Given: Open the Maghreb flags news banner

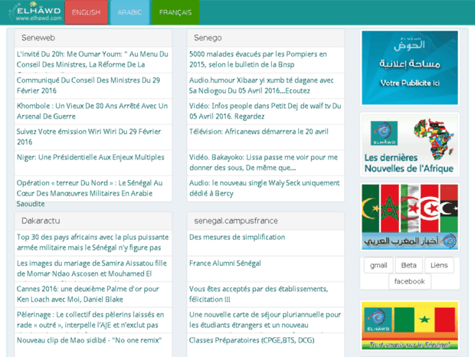Looking at the screenshot, I should pyautogui.click(x=410, y=217).
